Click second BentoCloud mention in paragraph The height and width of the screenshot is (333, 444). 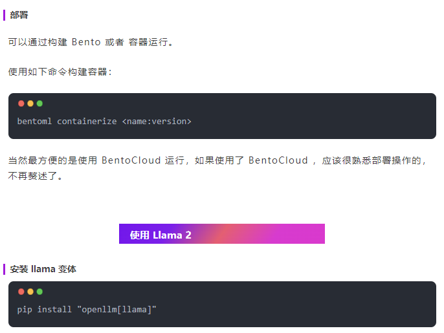point(278,160)
